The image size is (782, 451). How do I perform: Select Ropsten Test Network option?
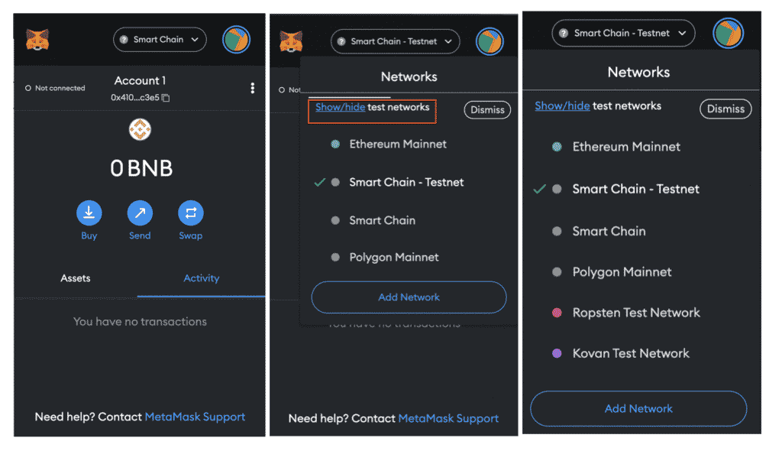tap(636, 313)
